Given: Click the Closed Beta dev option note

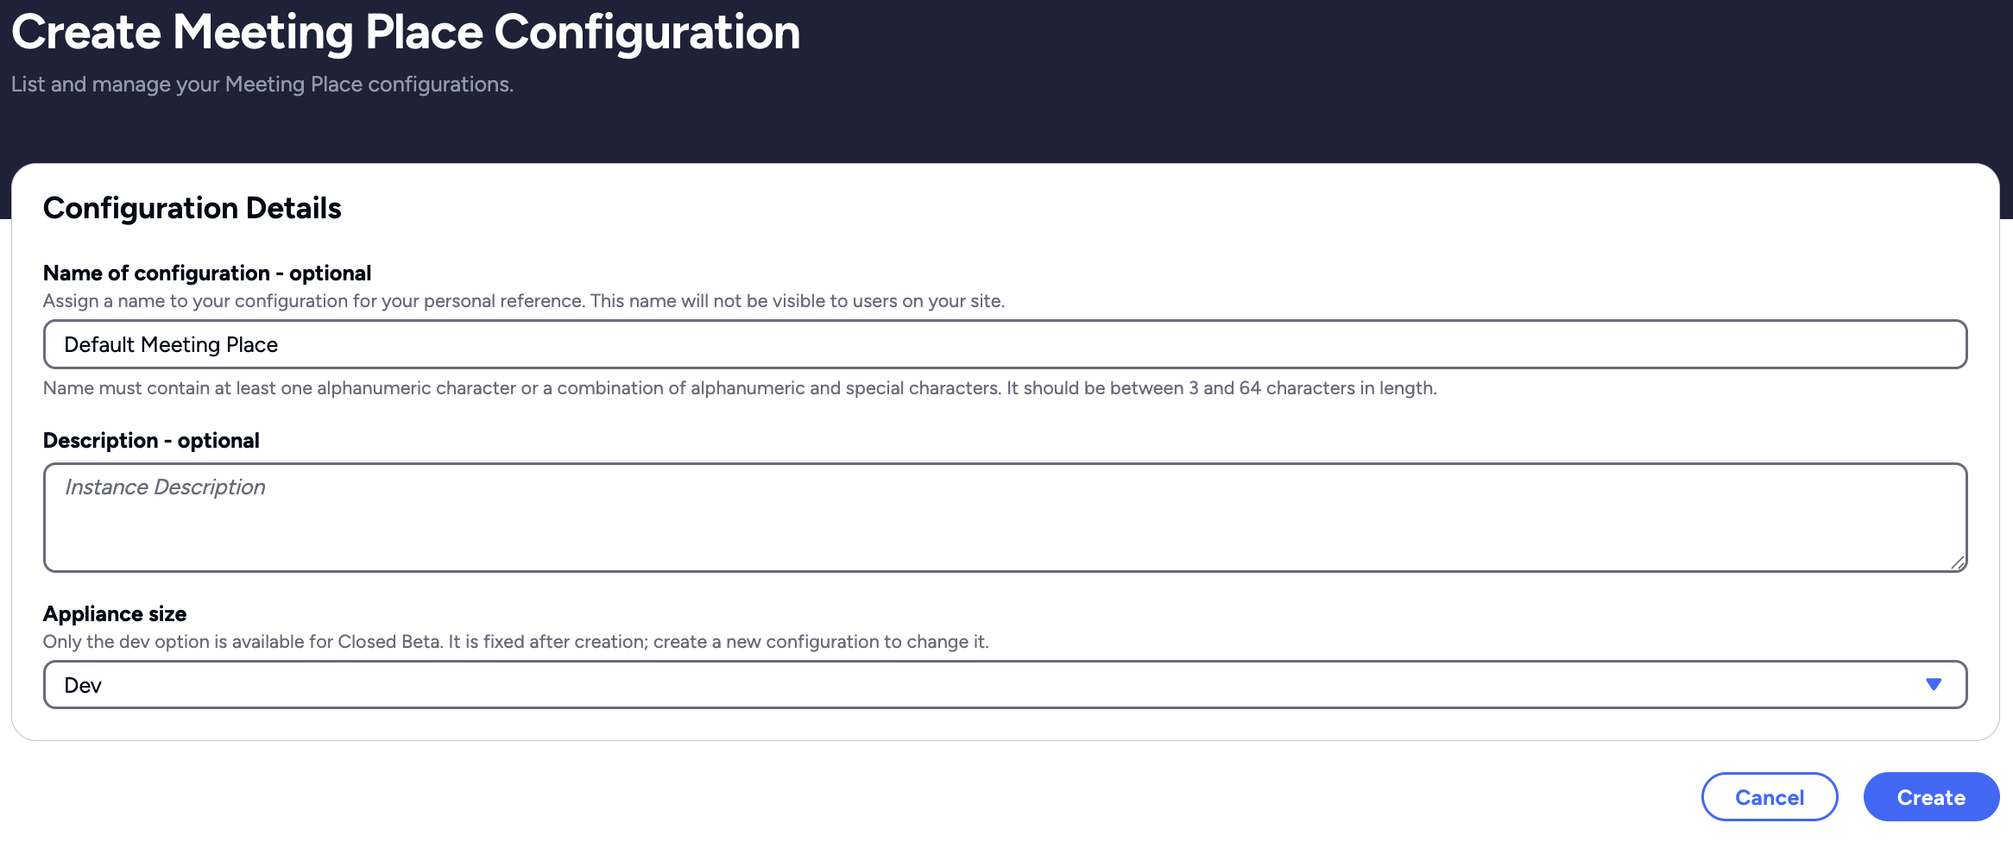Looking at the screenshot, I should [515, 642].
